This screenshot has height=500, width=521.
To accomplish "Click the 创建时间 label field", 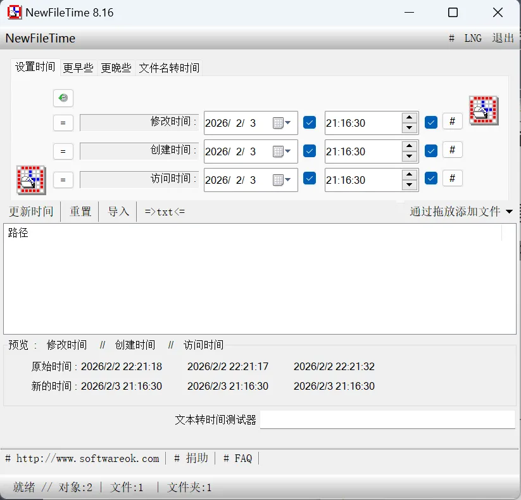I will point(139,151).
